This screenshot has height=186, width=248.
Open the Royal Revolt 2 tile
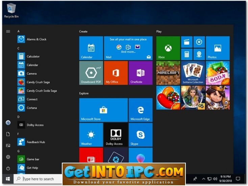tap(218, 98)
